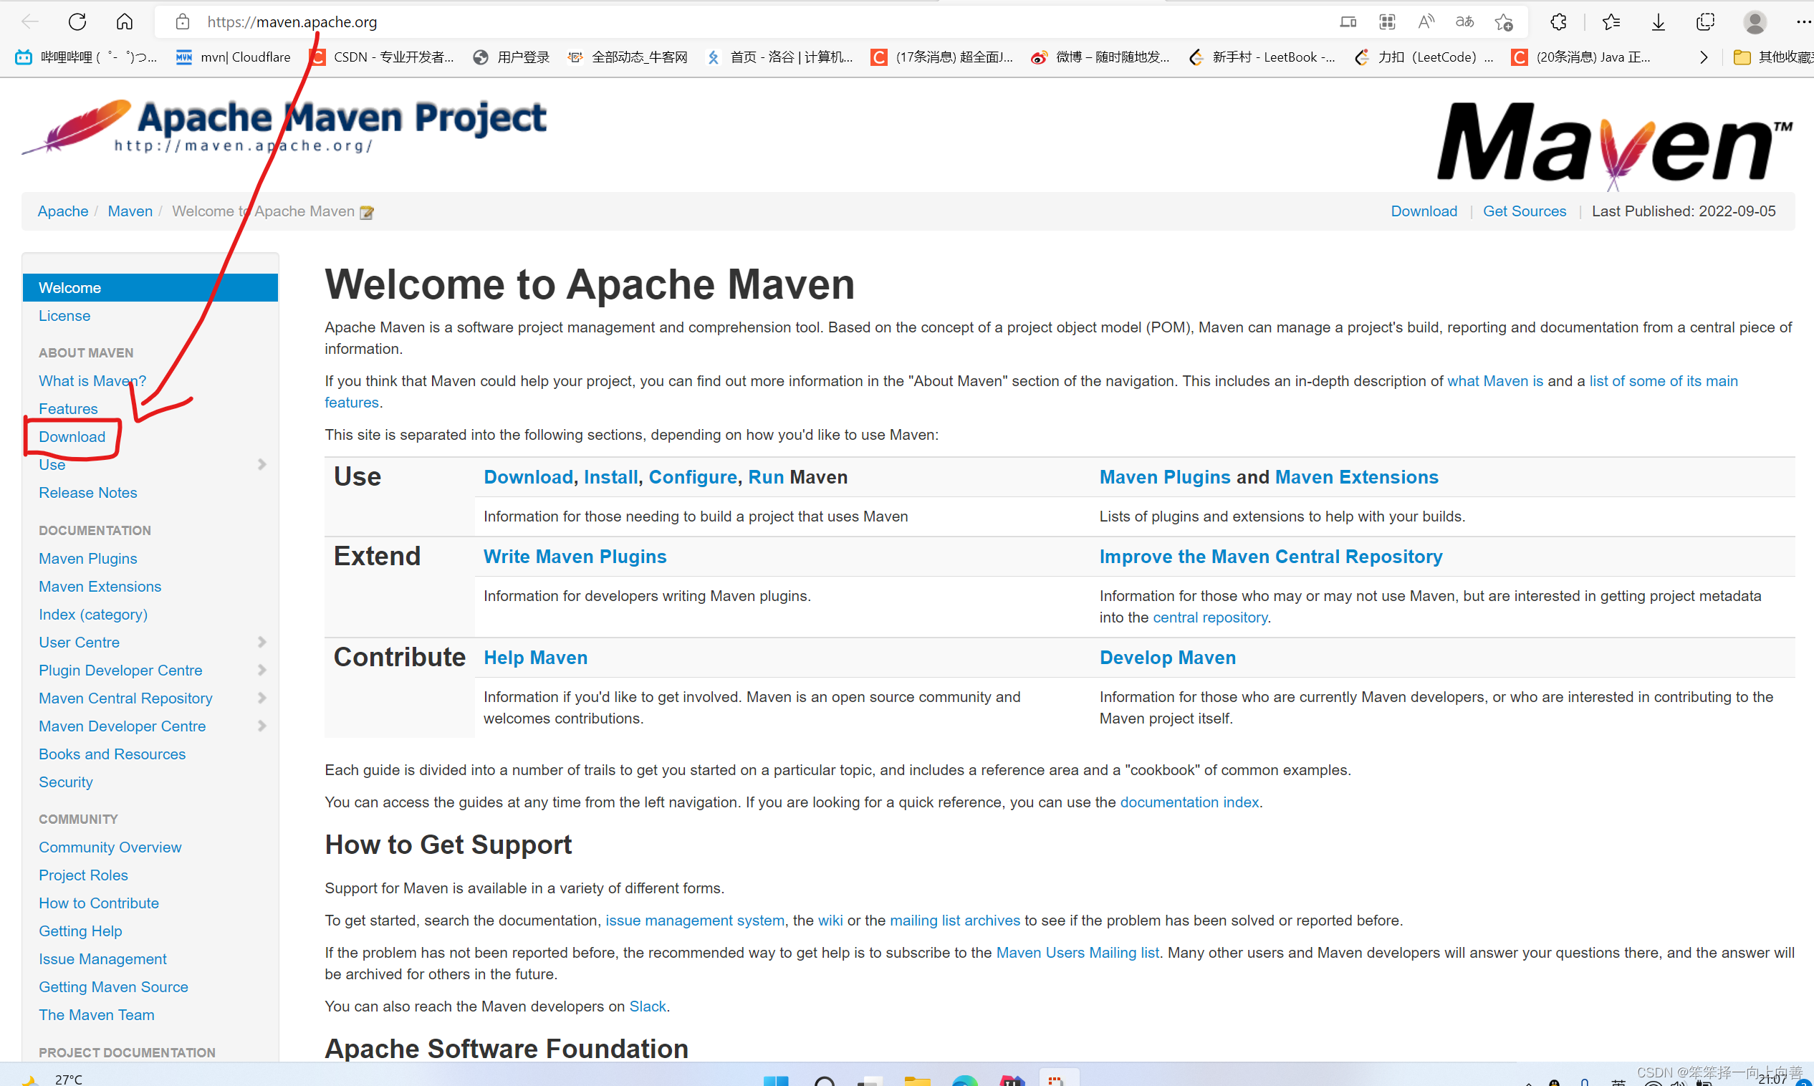The height and width of the screenshot is (1086, 1814).
Task: Click the Get Sources link
Action: pos(1525,211)
